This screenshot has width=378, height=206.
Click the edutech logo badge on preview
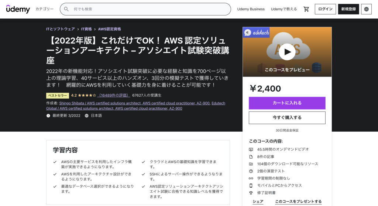[x=257, y=32]
